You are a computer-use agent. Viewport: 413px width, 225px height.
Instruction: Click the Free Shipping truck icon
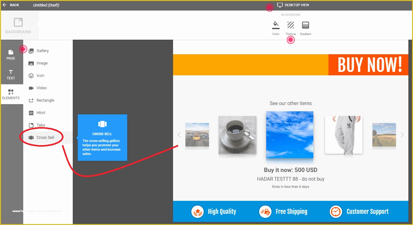point(265,212)
